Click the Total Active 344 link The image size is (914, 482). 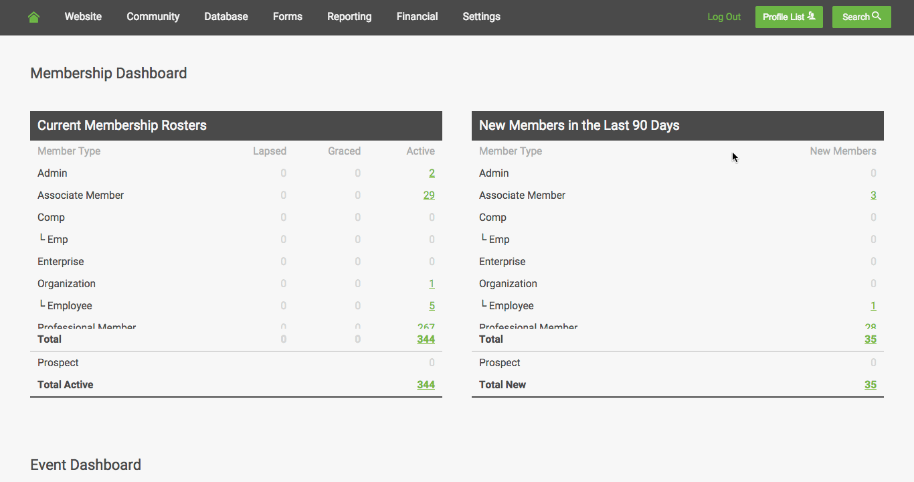pyautogui.click(x=426, y=385)
